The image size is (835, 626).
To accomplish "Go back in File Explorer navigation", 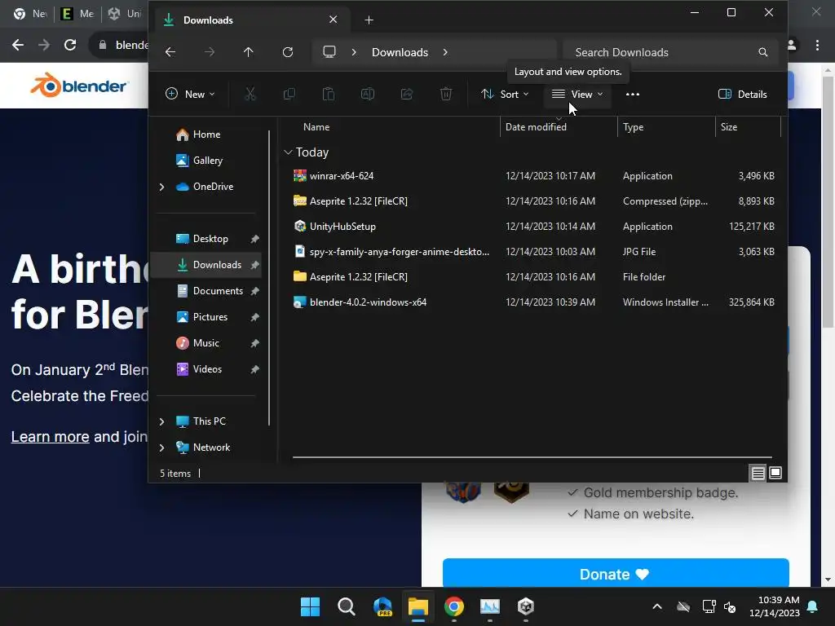I will click(x=170, y=52).
